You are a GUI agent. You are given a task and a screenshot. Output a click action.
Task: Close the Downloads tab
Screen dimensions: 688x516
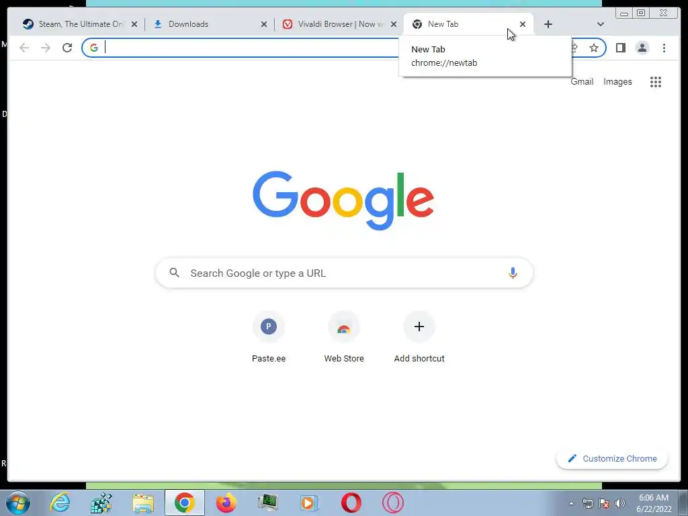(x=263, y=25)
